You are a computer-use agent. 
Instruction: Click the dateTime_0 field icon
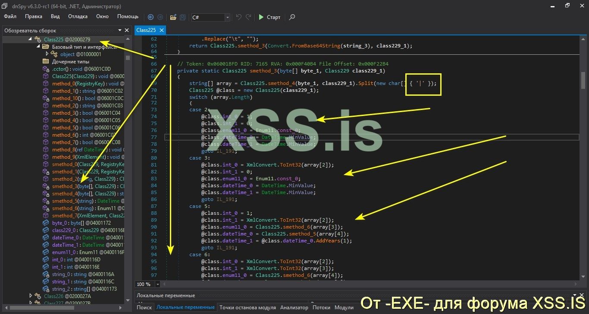(x=46, y=238)
